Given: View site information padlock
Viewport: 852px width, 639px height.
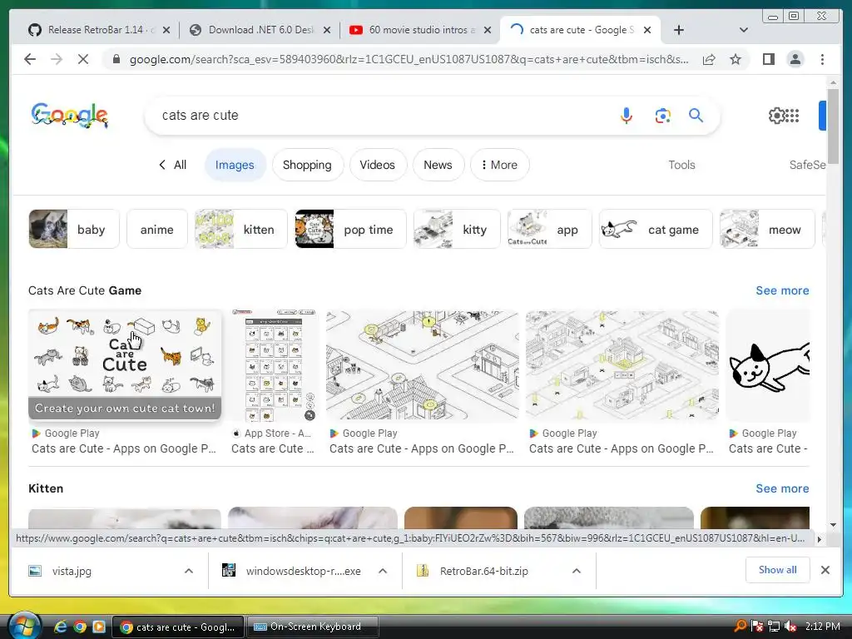Looking at the screenshot, I should pyautogui.click(x=116, y=59).
